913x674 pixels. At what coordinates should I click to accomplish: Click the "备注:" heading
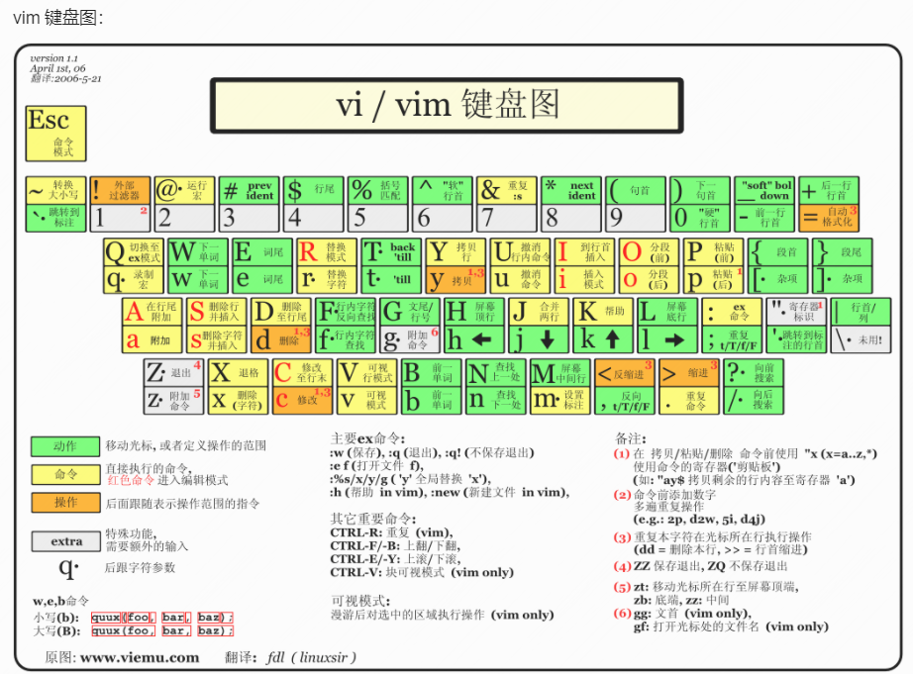pyautogui.click(x=631, y=438)
